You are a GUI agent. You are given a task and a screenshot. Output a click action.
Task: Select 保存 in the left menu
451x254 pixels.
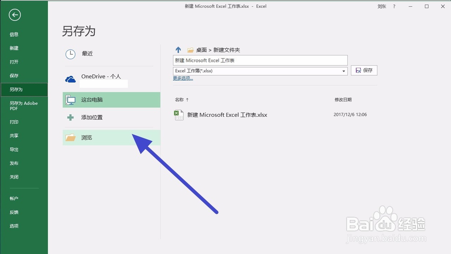tap(14, 76)
